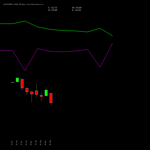
Task: Click the 28 Apr date label
Action: [x=26, y=143]
